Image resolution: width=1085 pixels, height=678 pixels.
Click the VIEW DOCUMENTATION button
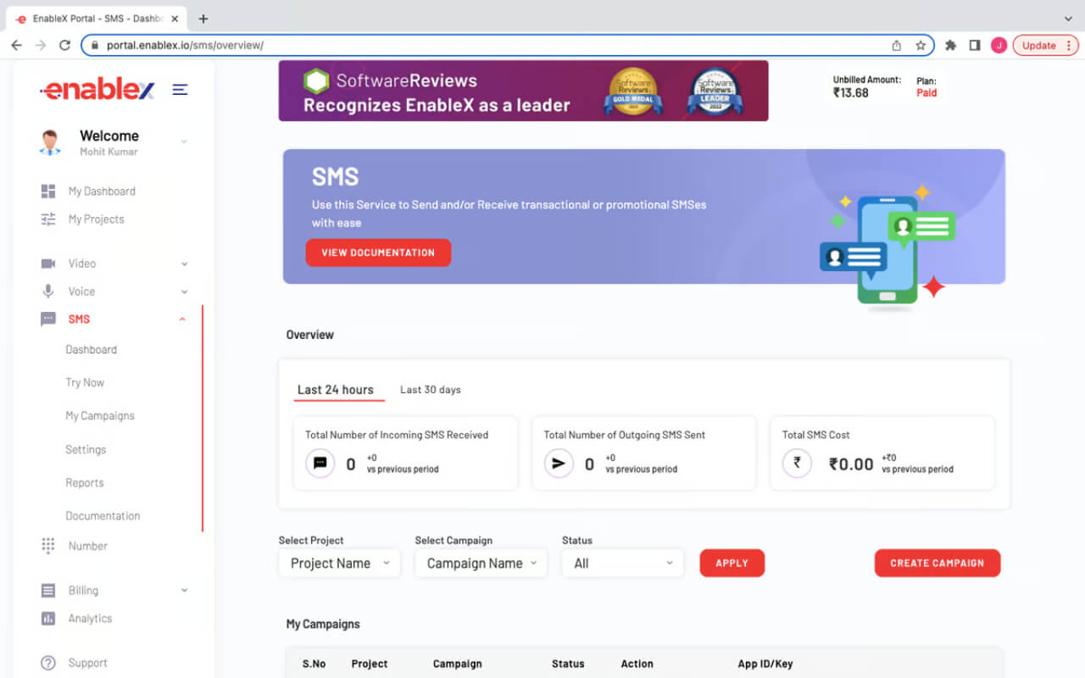pos(378,253)
